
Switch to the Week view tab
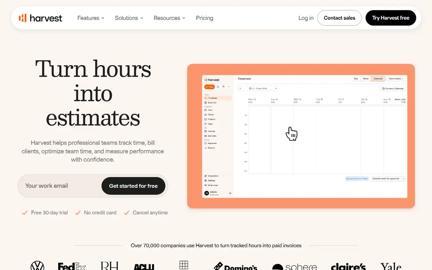point(366,79)
